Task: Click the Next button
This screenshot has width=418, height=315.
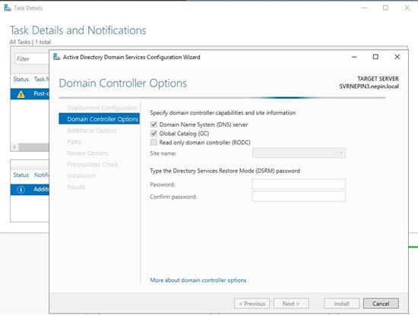Action: point(291,304)
